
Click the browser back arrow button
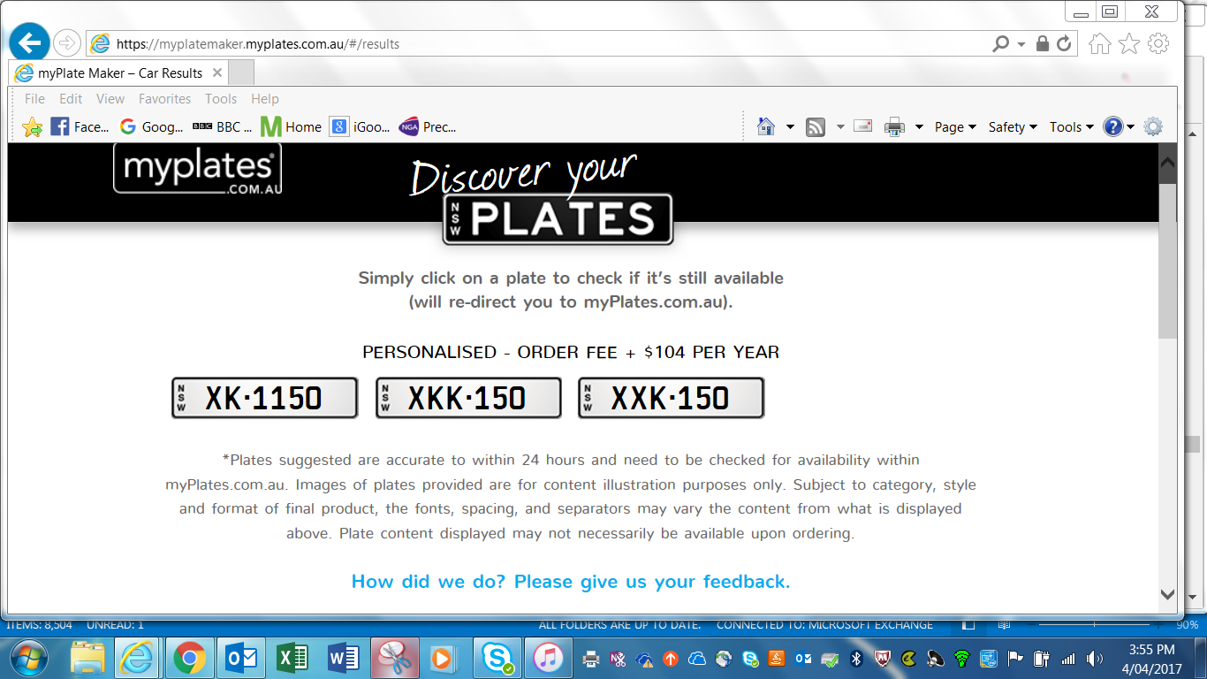click(x=30, y=42)
